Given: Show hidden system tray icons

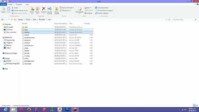Looking at the screenshot, I should 179,110.
